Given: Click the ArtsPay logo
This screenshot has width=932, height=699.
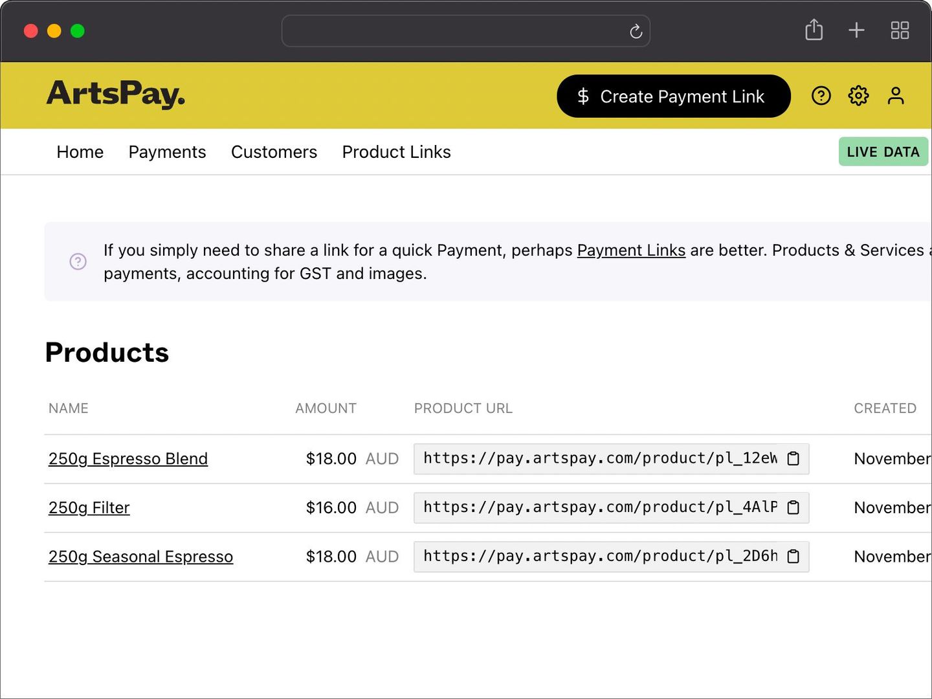Looking at the screenshot, I should click(116, 94).
